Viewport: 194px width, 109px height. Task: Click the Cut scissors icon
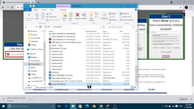pyautogui.click(x=47, y=14)
